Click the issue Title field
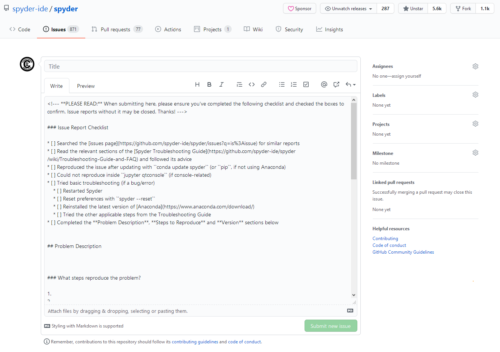Image resolution: width=500 pixels, height=352 pixels. pos(200,66)
